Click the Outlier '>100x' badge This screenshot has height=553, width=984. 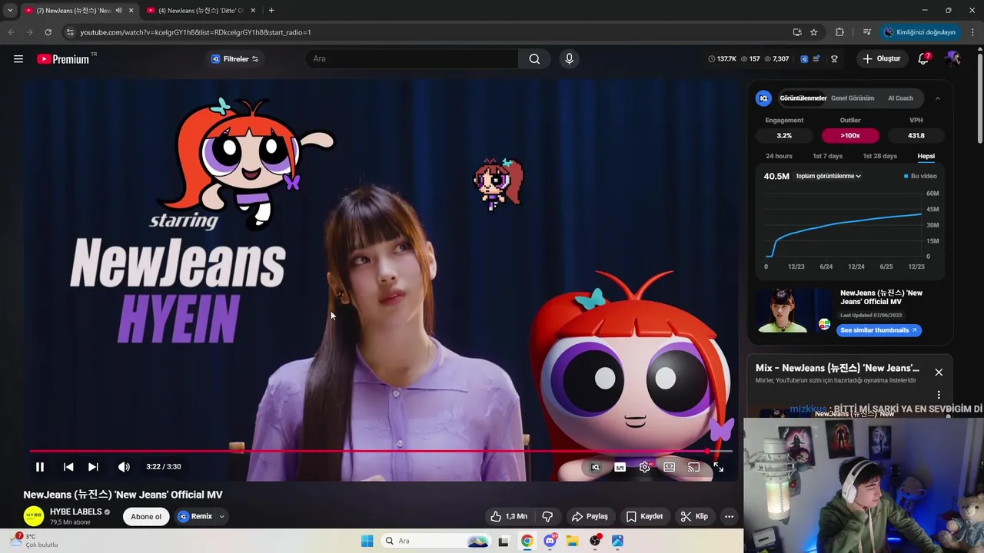coord(850,135)
